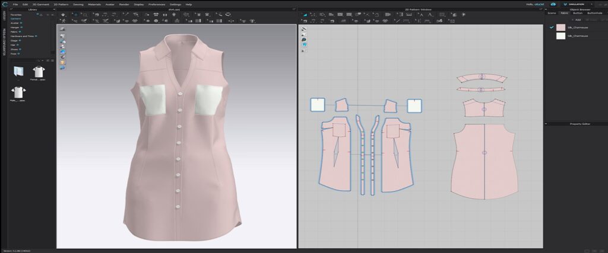Toggle the cyan icon next to Hardware and Trims

click(36, 36)
